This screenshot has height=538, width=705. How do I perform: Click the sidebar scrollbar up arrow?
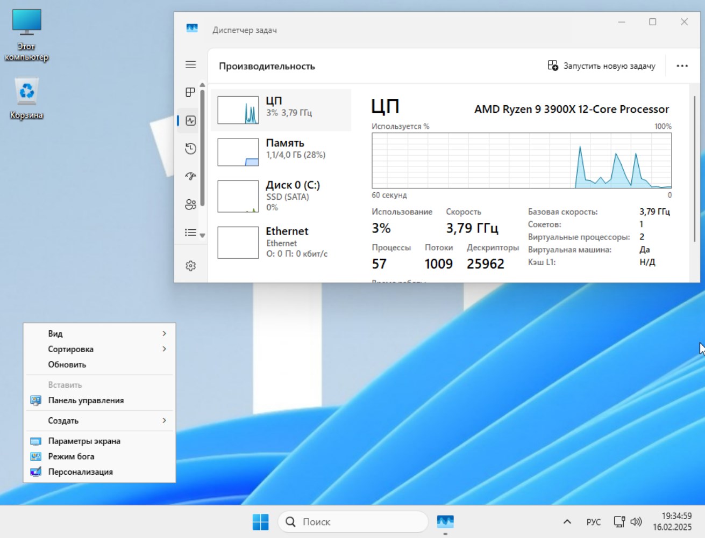202,85
